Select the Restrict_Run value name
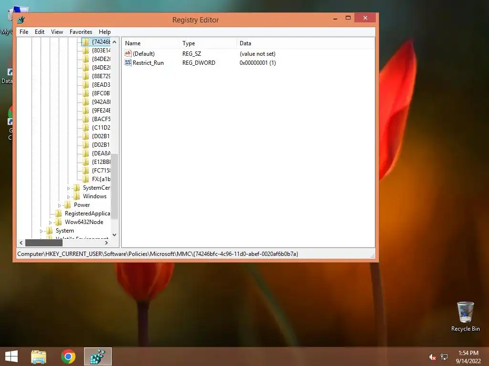The height and width of the screenshot is (366, 489). coord(148,63)
